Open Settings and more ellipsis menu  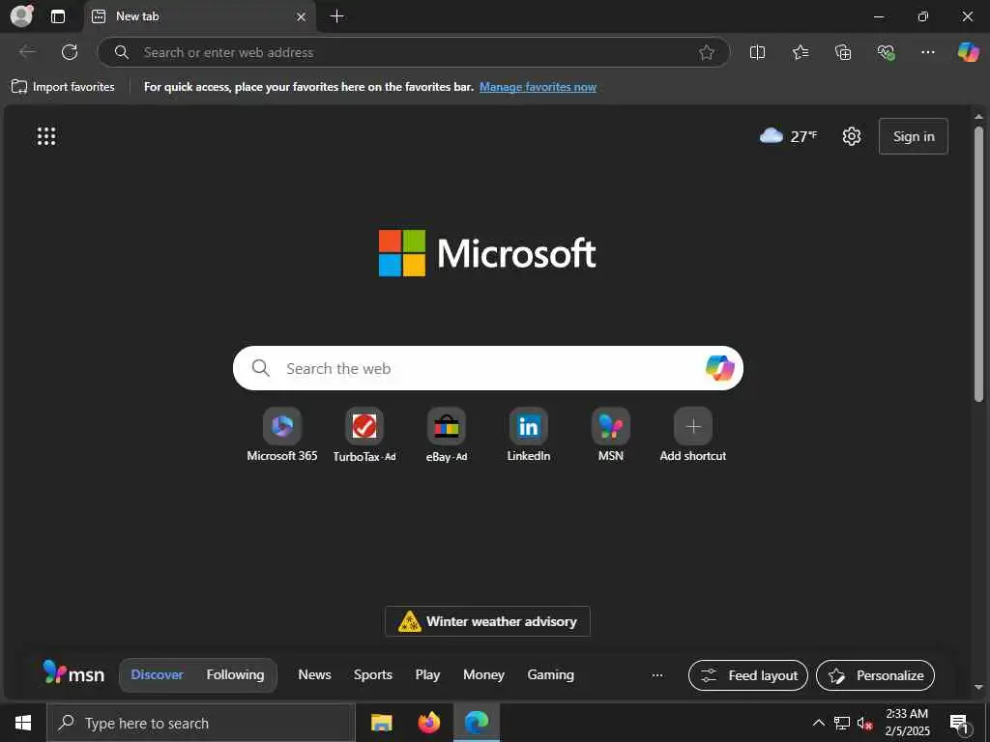(927, 52)
